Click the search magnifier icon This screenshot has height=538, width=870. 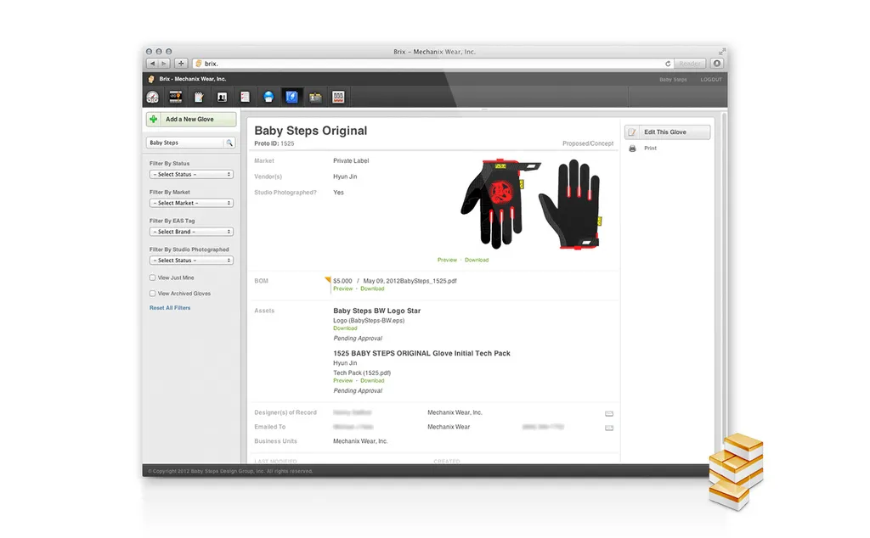click(229, 143)
